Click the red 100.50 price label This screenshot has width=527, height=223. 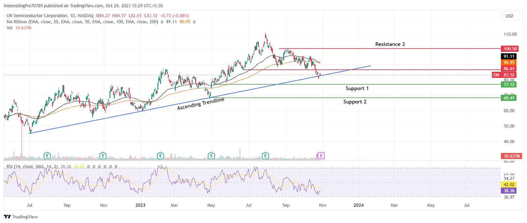pos(510,49)
